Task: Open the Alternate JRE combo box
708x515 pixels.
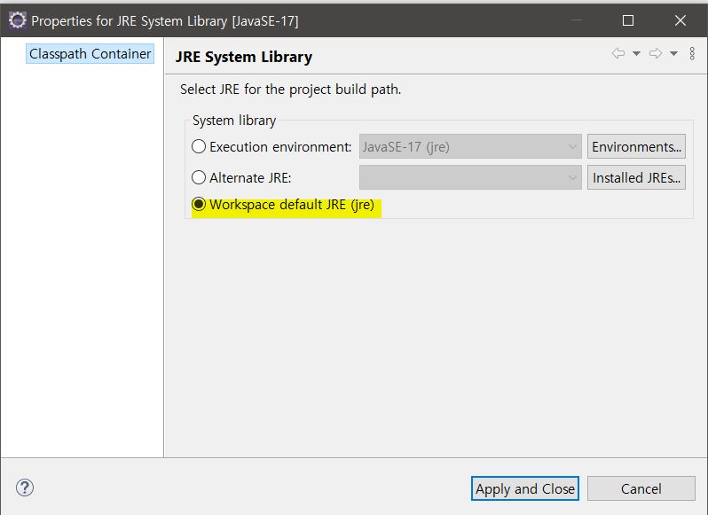Action: pos(470,177)
